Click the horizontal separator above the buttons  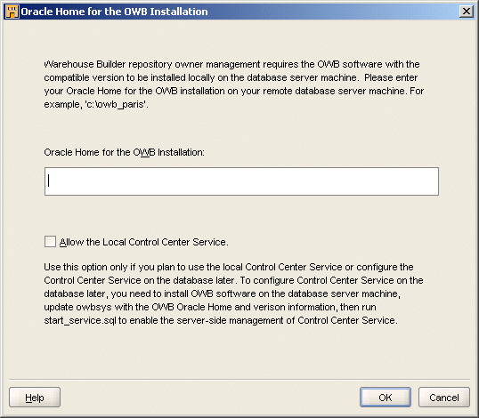point(239,380)
